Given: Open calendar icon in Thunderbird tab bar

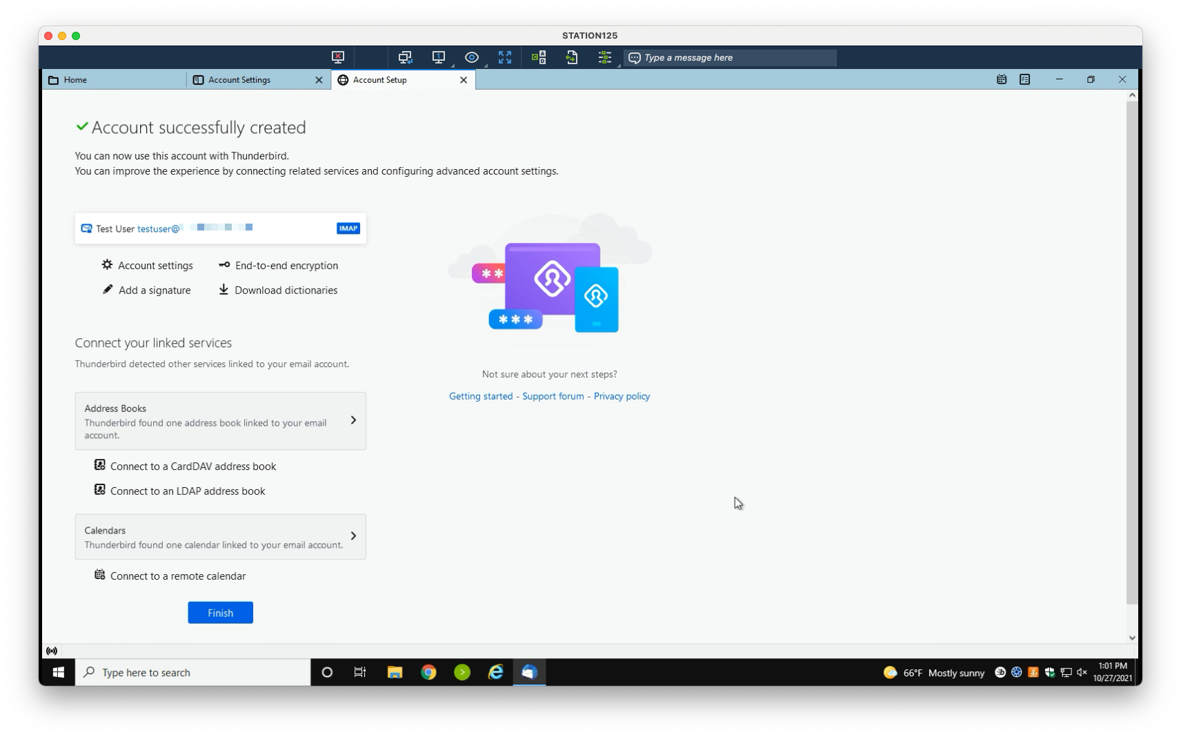Looking at the screenshot, I should coord(1002,79).
